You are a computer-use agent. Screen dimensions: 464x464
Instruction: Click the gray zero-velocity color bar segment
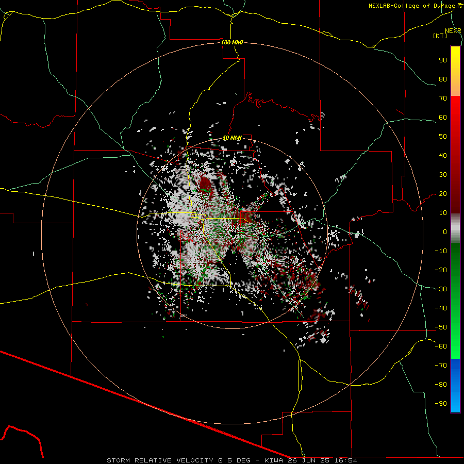(455, 229)
